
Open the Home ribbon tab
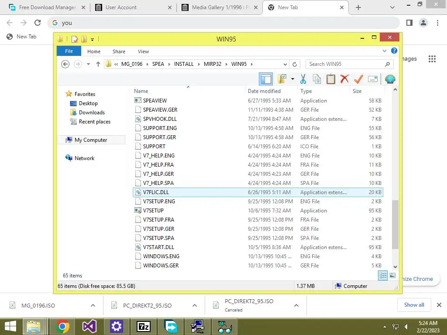(94, 51)
